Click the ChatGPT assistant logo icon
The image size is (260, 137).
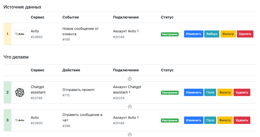tap(20, 92)
